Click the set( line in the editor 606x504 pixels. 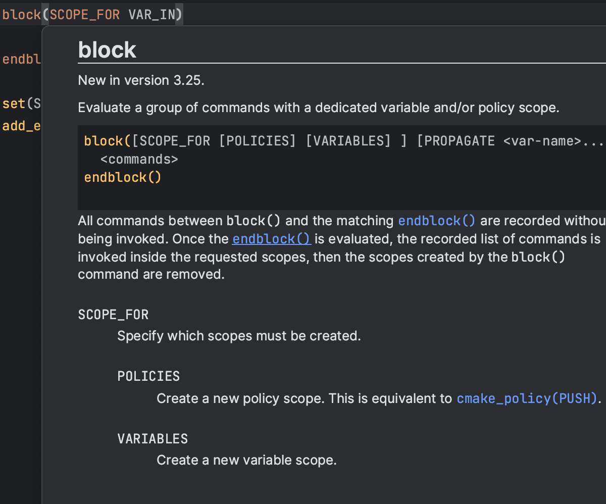[x=20, y=104]
